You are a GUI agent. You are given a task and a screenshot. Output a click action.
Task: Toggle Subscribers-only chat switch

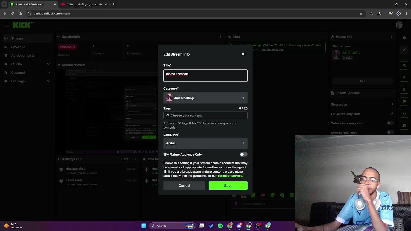pos(390,123)
